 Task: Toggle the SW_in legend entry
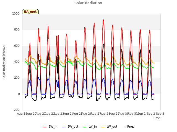point(50,127)
